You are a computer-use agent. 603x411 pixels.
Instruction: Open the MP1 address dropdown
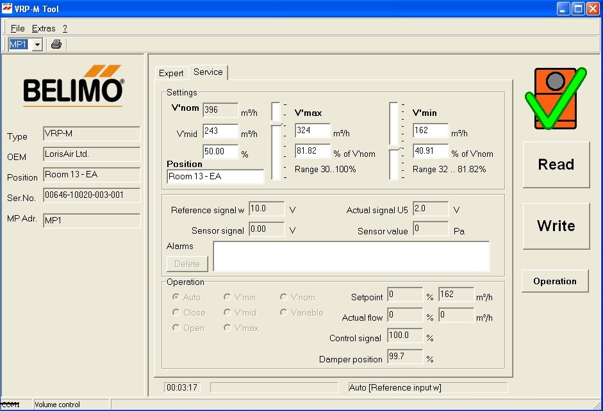(37, 45)
